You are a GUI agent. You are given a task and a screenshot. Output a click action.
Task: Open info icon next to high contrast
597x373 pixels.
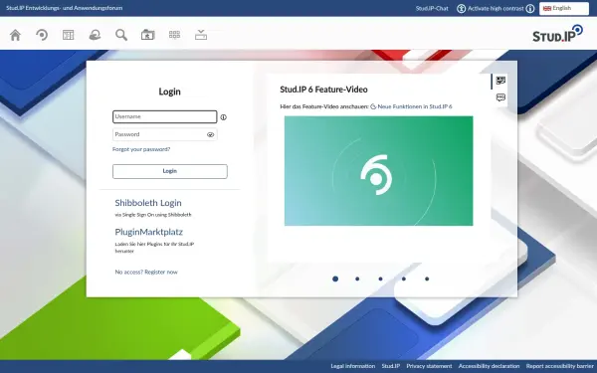coord(530,8)
